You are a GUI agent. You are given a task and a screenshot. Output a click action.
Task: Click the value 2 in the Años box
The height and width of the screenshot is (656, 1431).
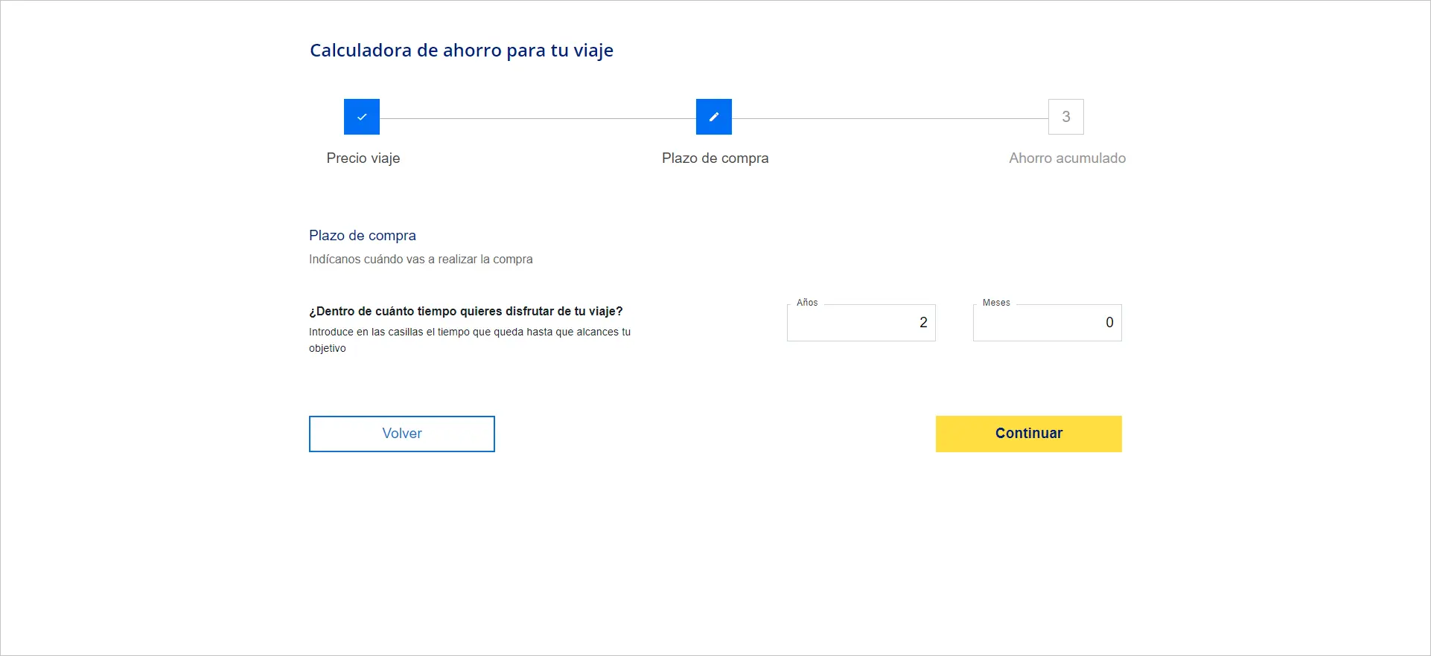point(923,323)
